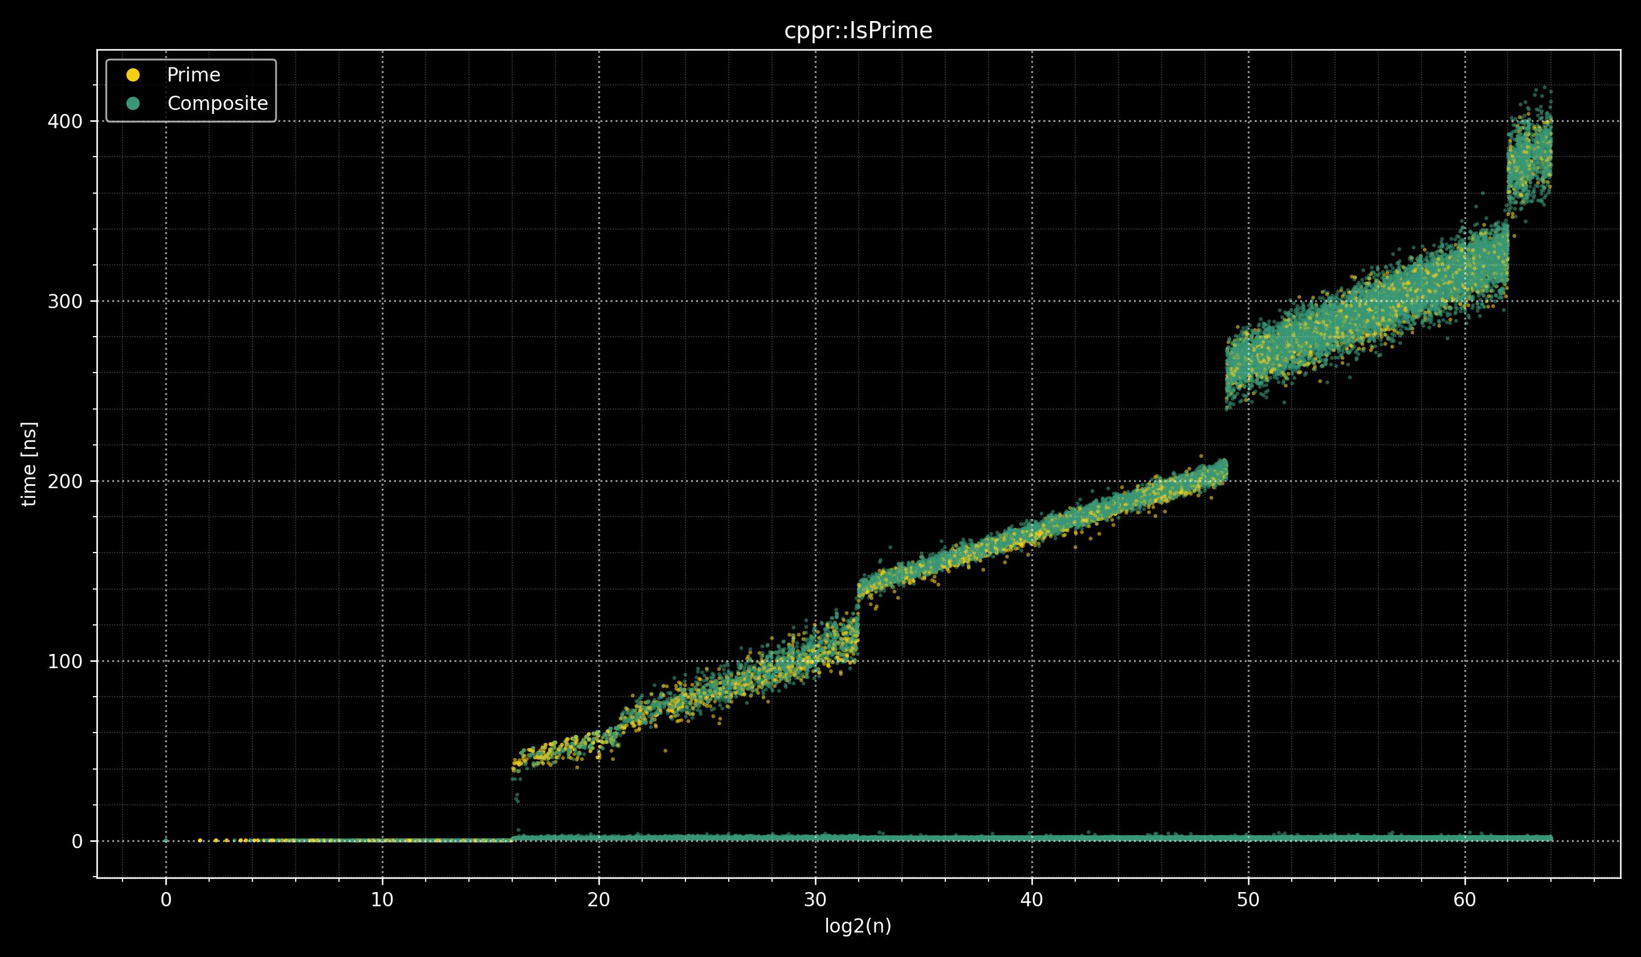Click the cppr::IsPrime chart title

858,31
